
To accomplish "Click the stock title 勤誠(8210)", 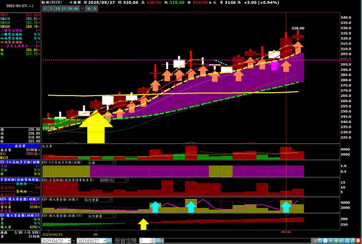I will tap(52, 2).
